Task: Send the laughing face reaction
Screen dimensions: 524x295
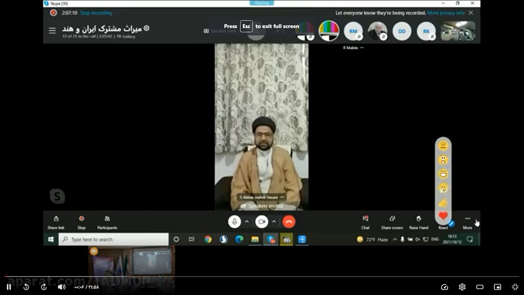Action: point(443,174)
